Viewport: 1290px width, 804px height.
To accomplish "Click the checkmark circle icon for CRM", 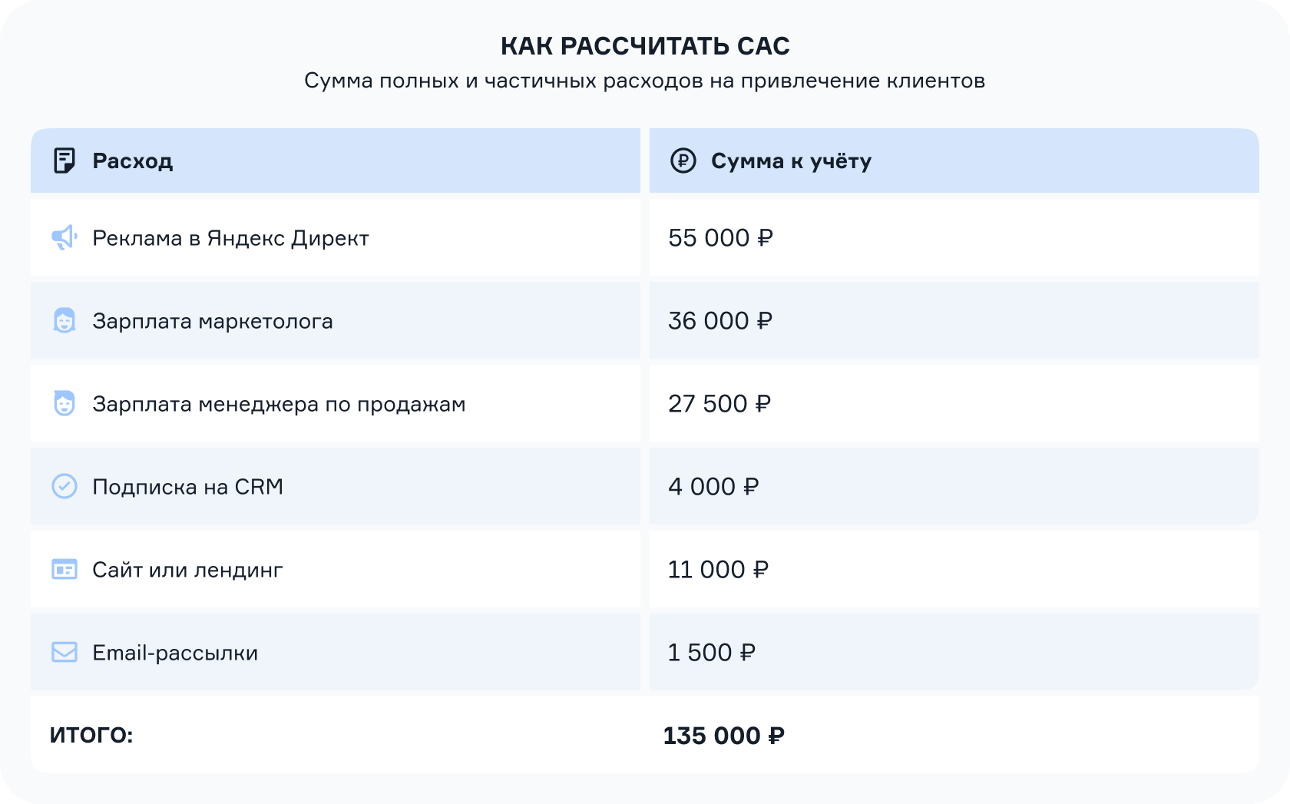I will [x=64, y=486].
